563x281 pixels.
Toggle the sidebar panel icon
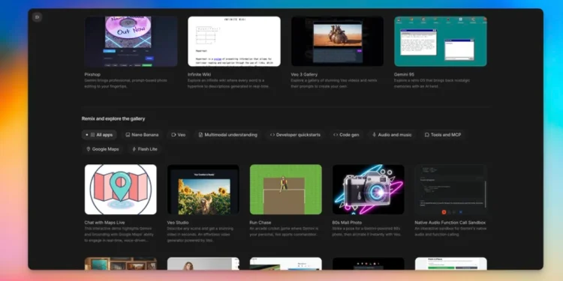tap(37, 16)
